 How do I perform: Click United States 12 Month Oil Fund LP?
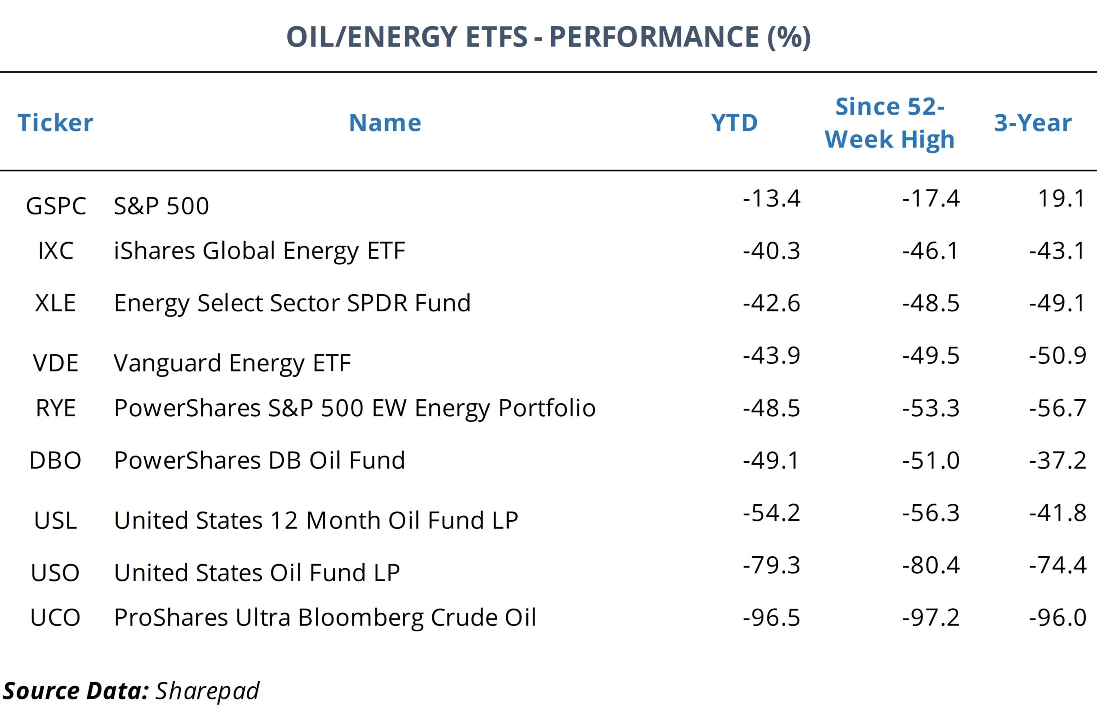(x=316, y=520)
